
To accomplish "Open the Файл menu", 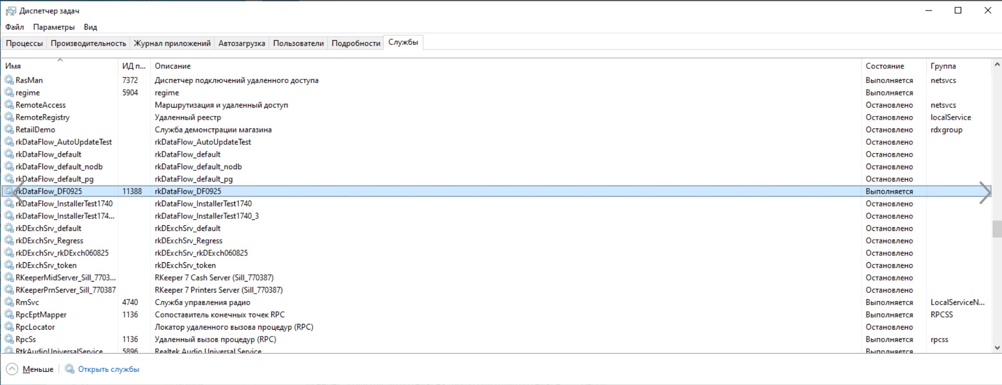I will pos(15,27).
